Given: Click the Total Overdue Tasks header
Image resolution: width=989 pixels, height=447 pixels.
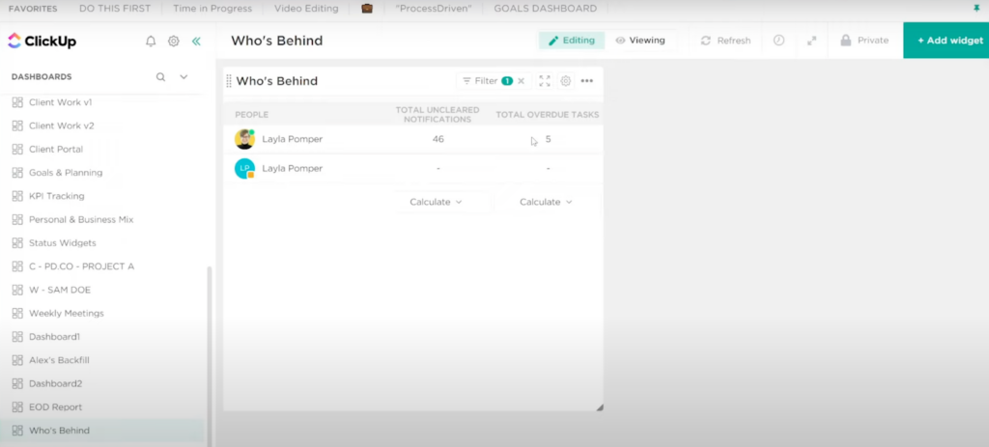Looking at the screenshot, I should tap(548, 115).
